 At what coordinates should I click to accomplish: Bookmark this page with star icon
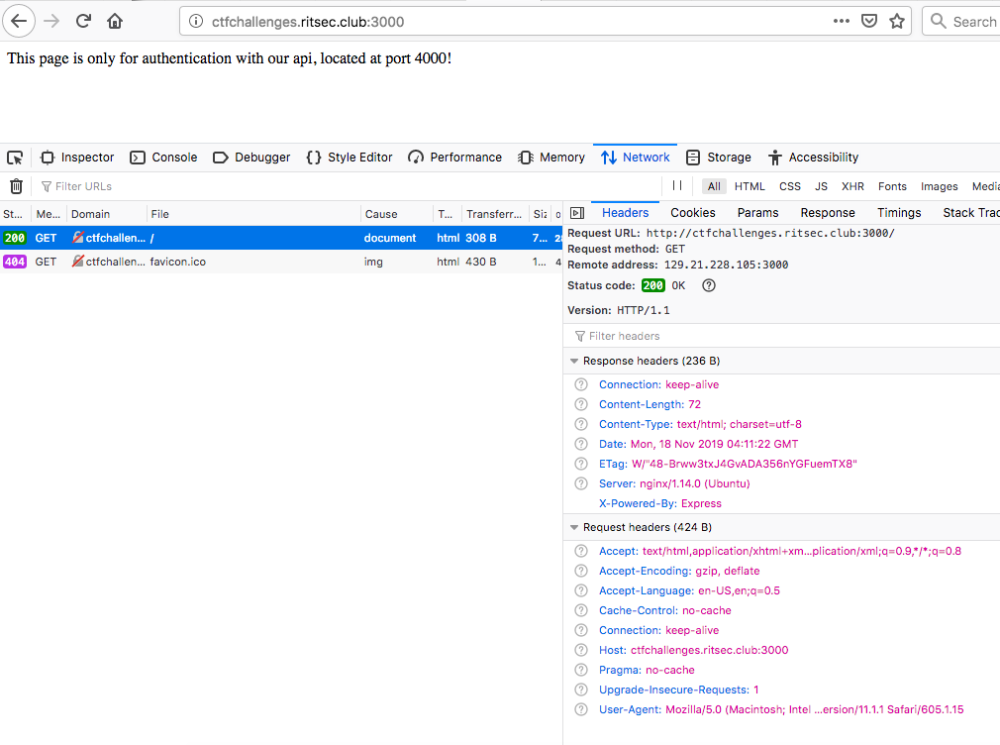pyautogui.click(x=897, y=21)
